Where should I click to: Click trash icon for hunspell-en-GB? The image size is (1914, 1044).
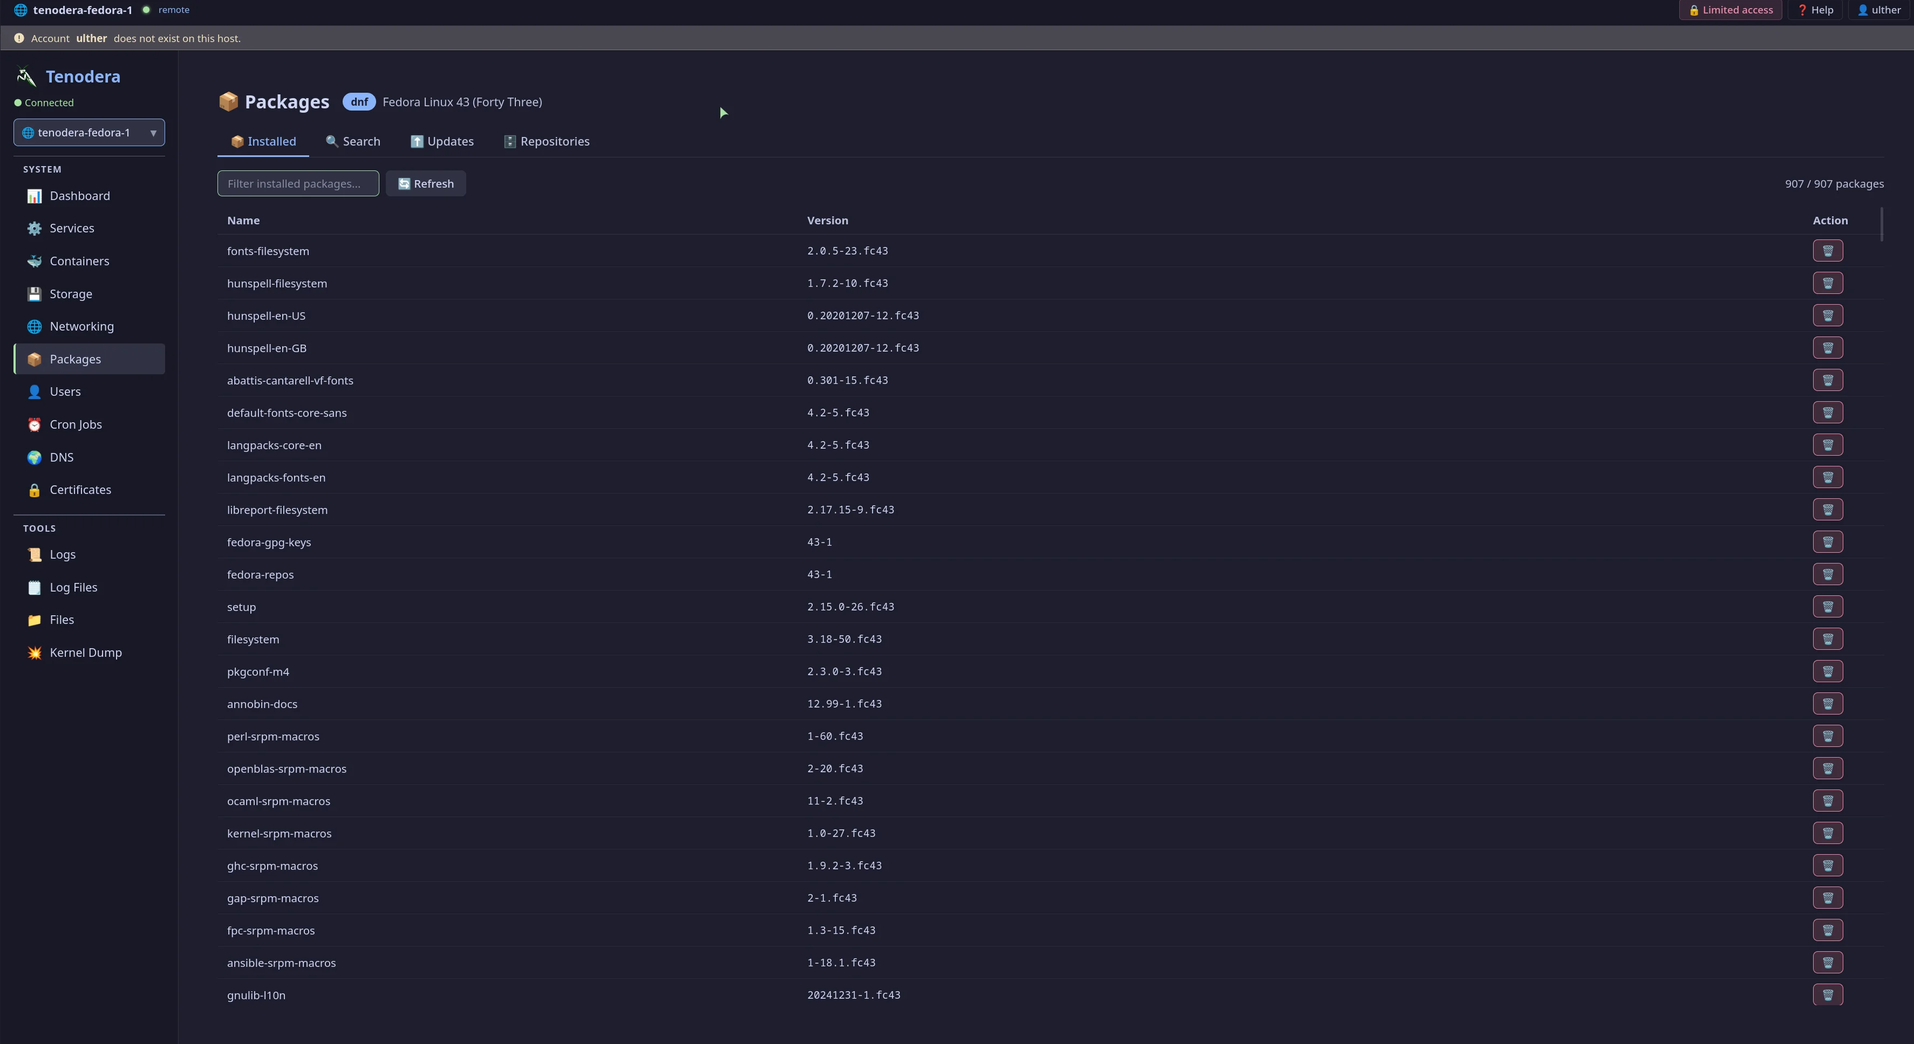(1827, 348)
